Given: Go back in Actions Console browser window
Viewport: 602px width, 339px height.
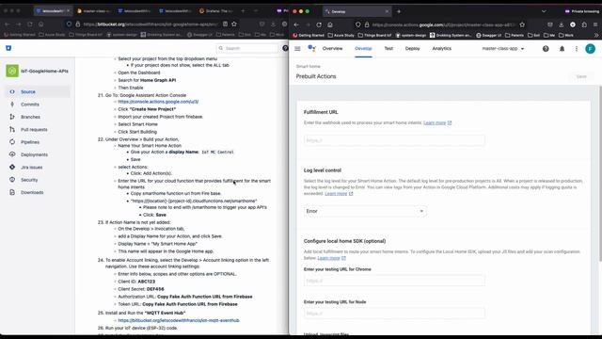Looking at the screenshot, I should 296,24.
